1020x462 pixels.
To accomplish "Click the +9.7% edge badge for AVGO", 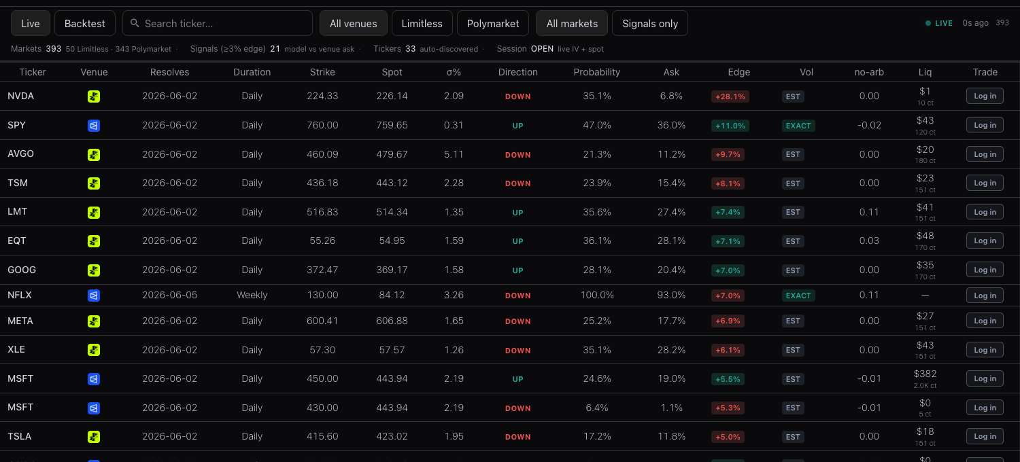I will [x=728, y=155].
